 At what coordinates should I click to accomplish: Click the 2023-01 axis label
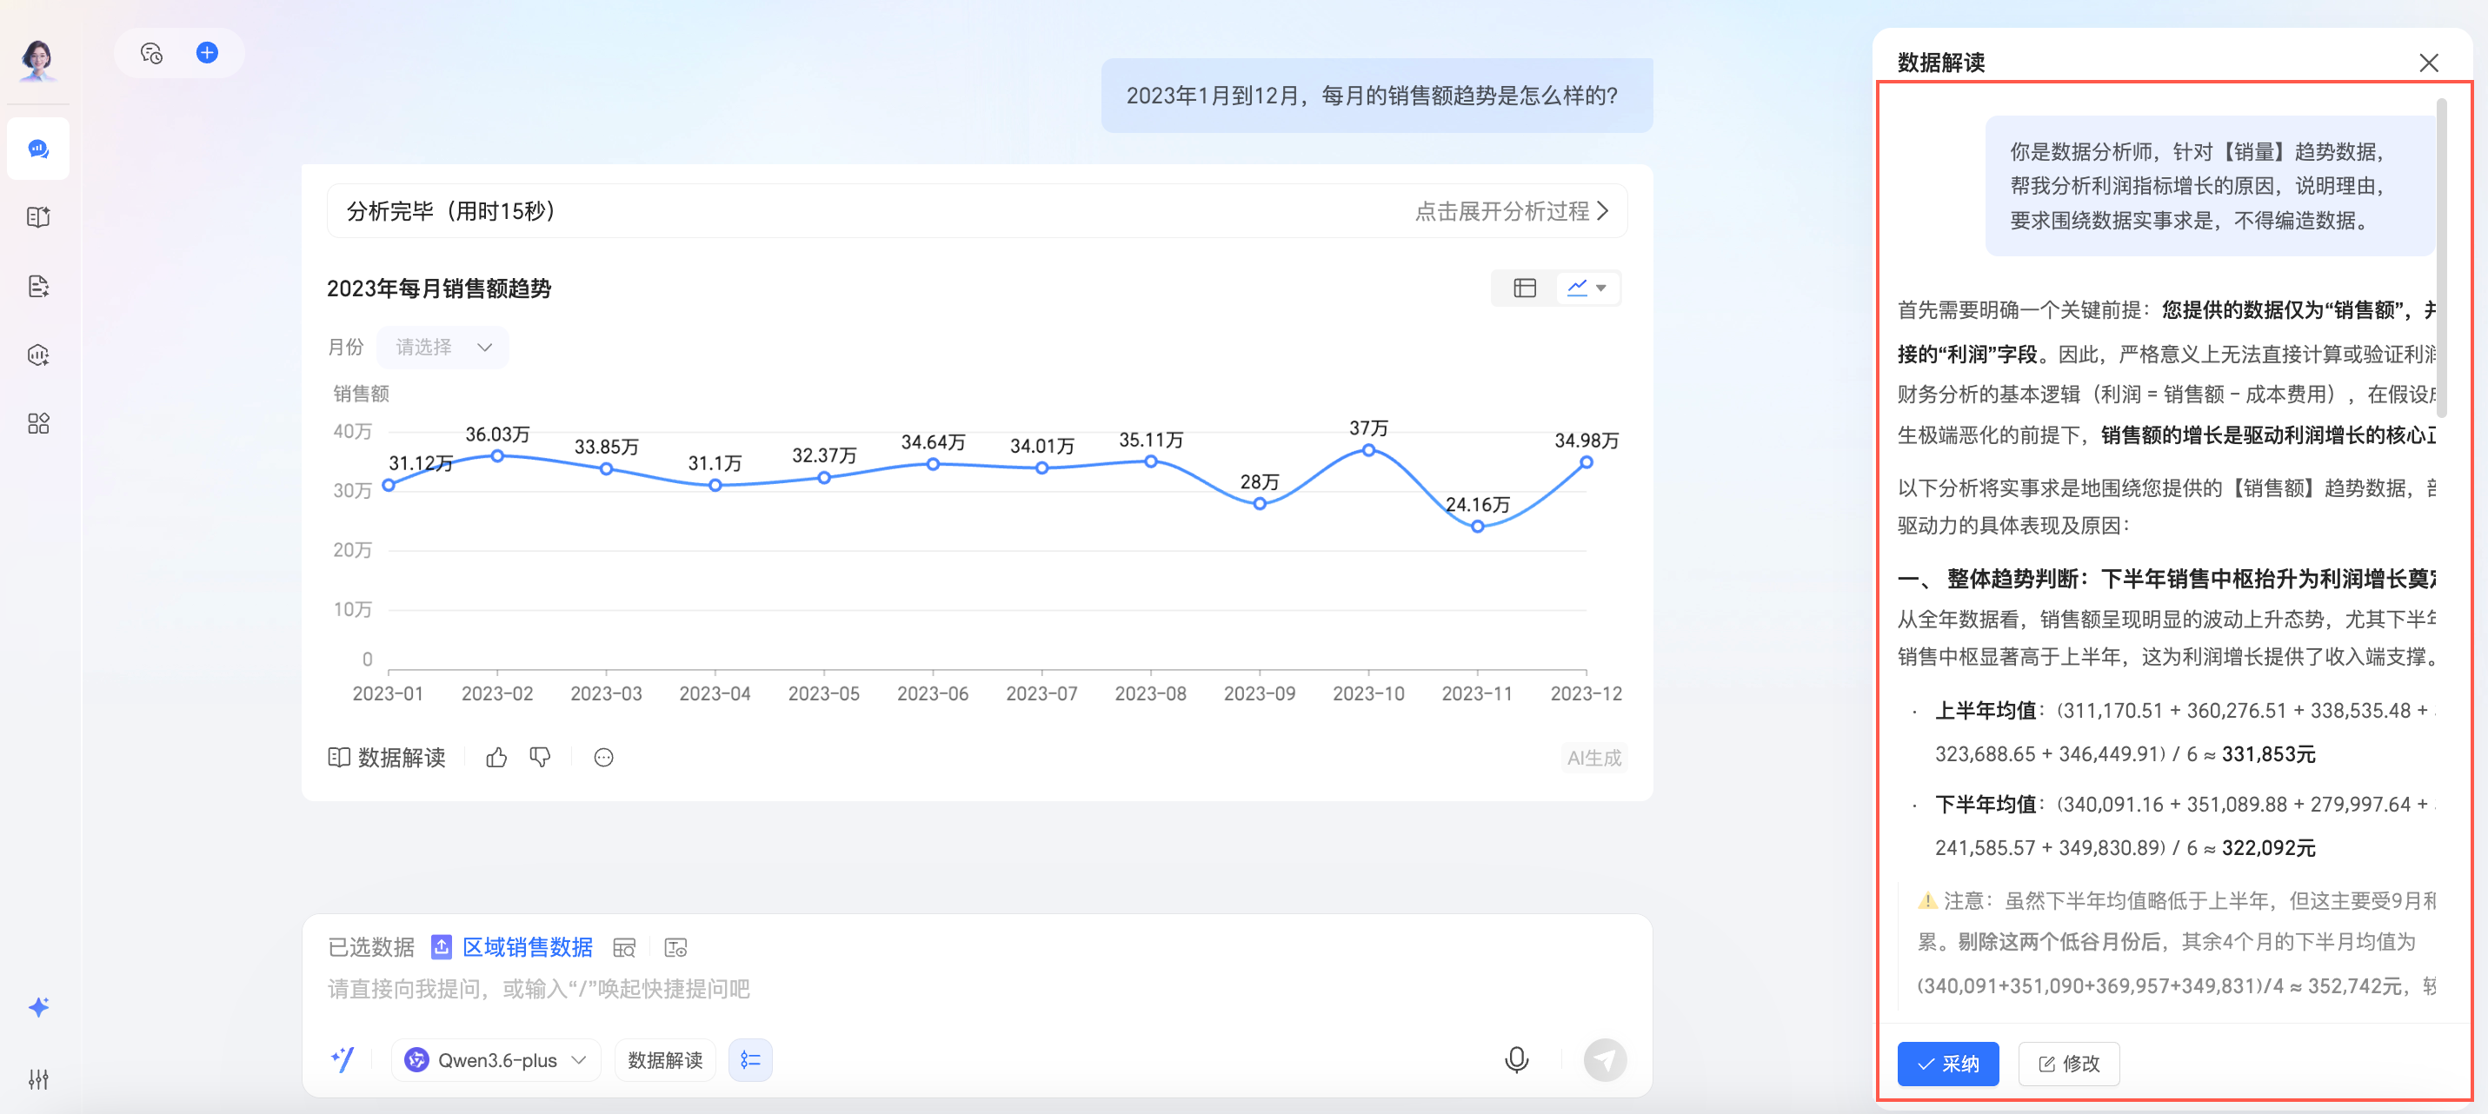pos(389,693)
